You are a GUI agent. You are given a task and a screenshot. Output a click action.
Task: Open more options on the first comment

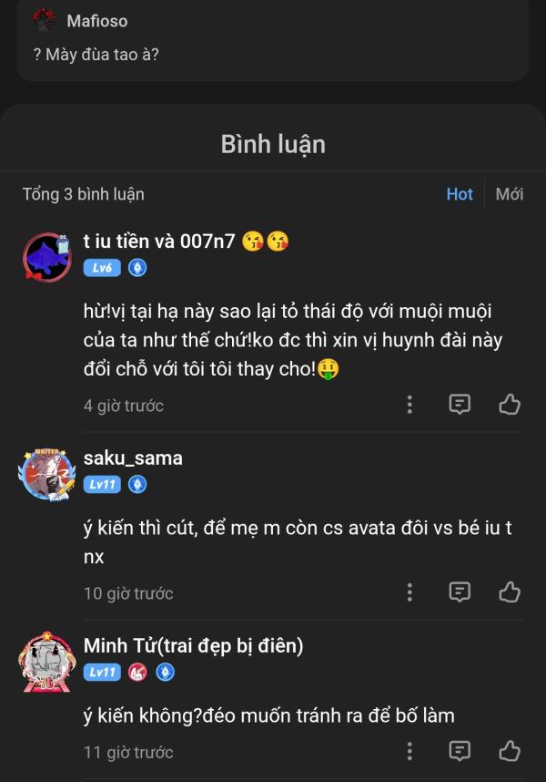click(x=409, y=405)
